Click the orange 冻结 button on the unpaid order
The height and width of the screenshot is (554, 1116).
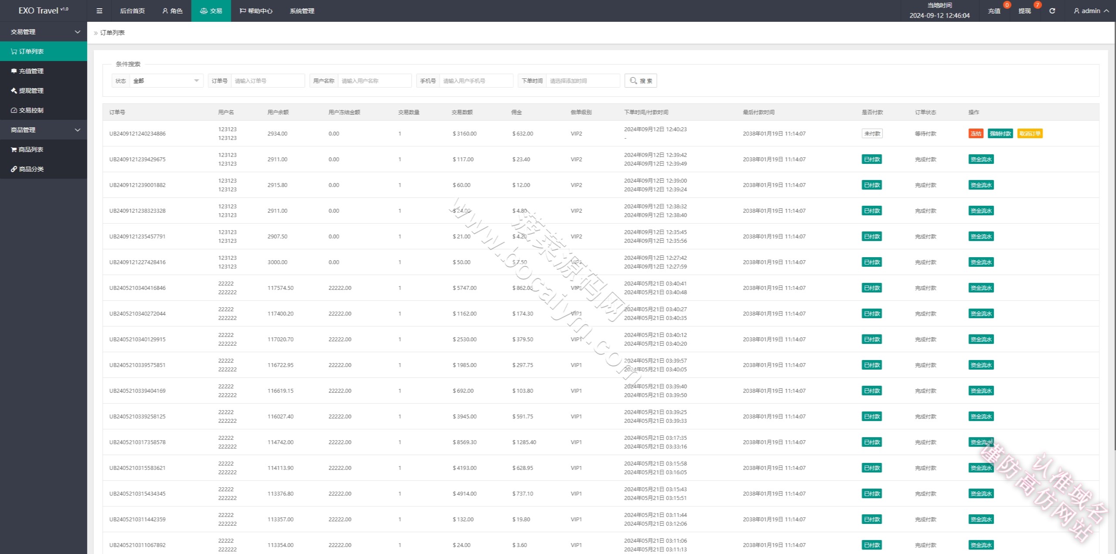(976, 134)
